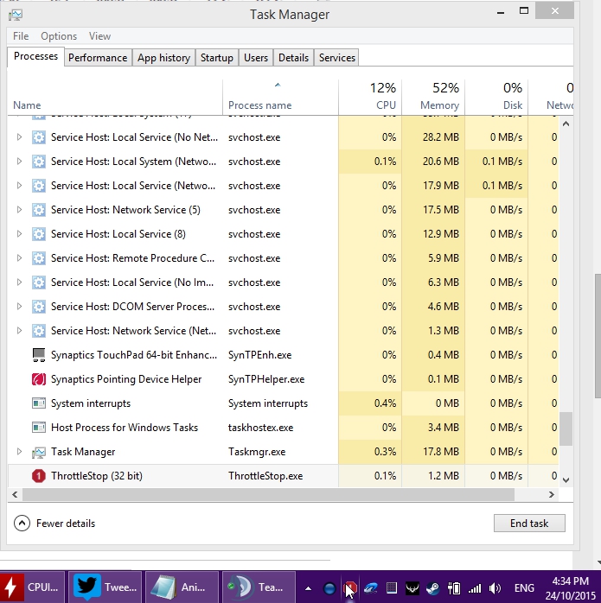This screenshot has width=601, height=603.
Task: Expand Service Host: Network Service (Net...) row
Action: [x=19, y=330]
